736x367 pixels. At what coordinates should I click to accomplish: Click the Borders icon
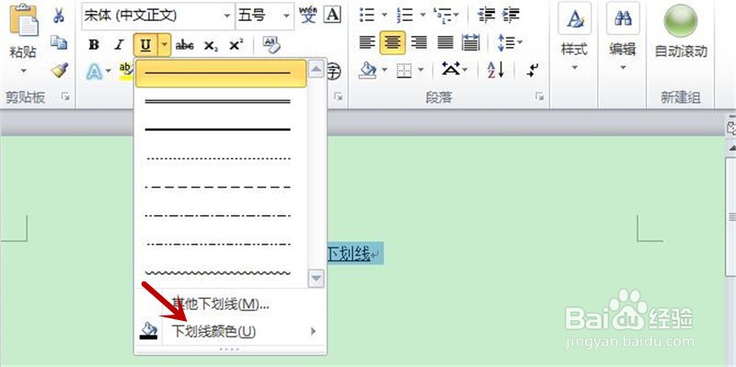(404, 71)
